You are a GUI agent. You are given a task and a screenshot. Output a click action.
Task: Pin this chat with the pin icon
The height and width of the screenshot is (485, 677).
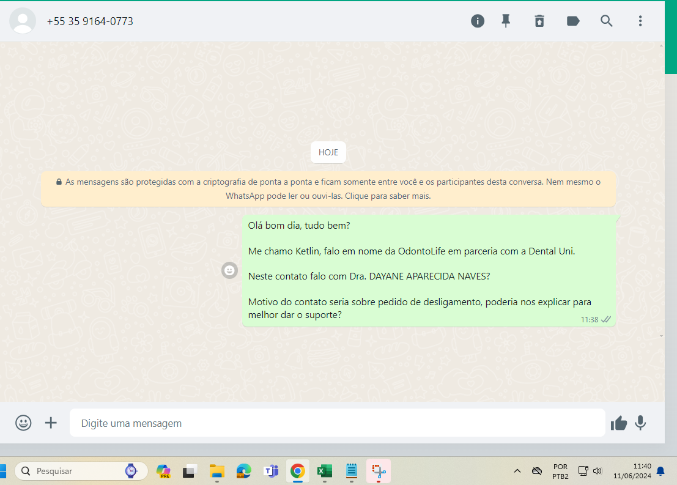click(x=506, y=21)
